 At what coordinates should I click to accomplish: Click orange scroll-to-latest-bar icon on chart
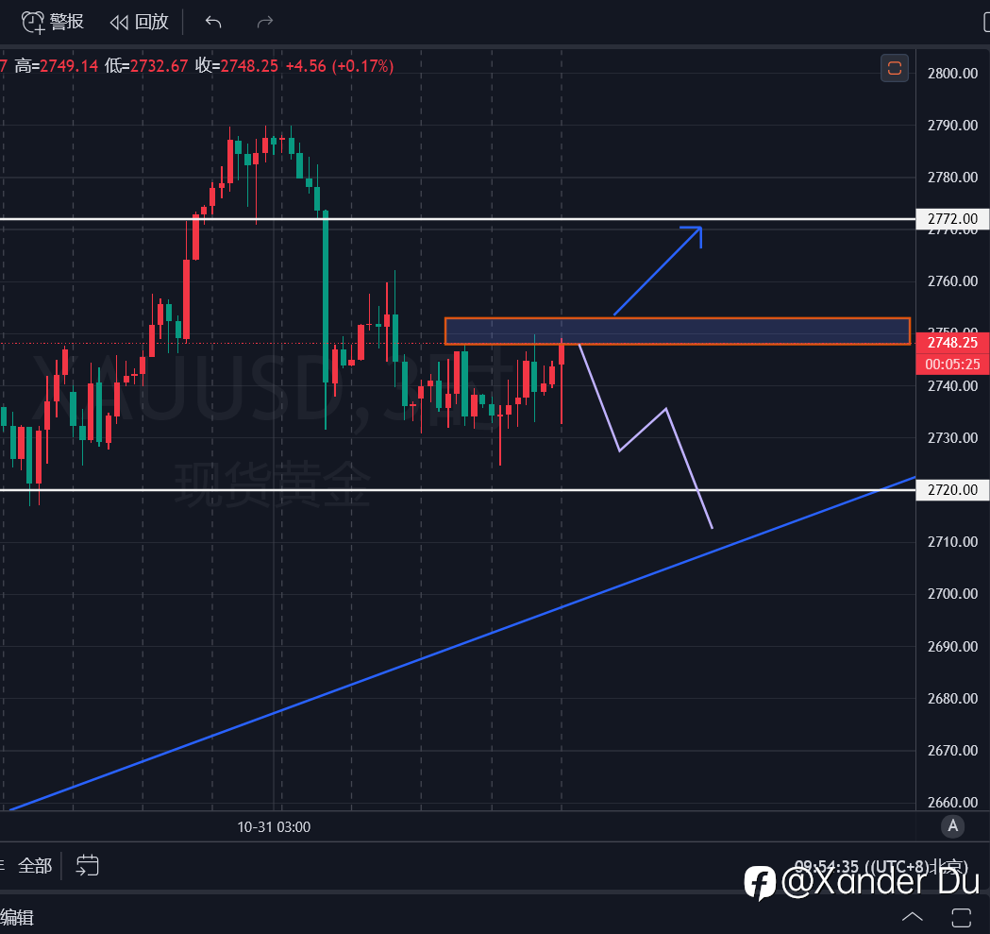pos(895,68)
